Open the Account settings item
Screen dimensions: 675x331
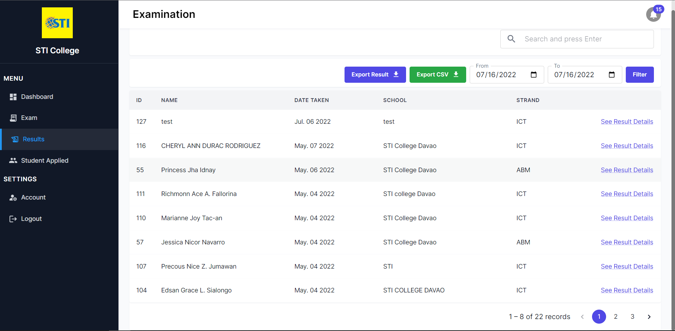pos(59,197)
